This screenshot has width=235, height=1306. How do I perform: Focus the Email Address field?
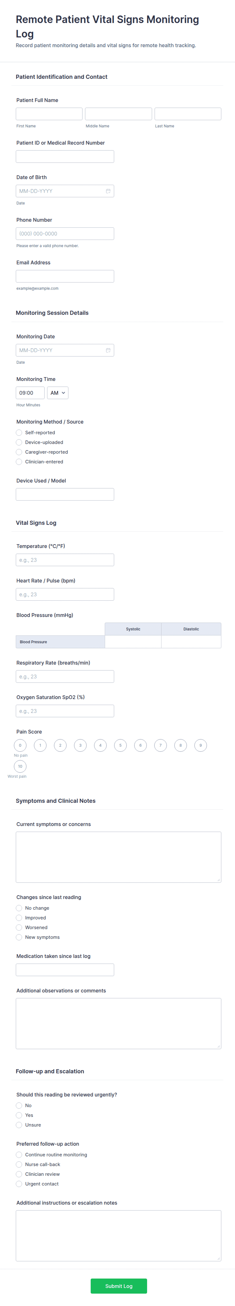pyautogui.click(x=65, y=276)
